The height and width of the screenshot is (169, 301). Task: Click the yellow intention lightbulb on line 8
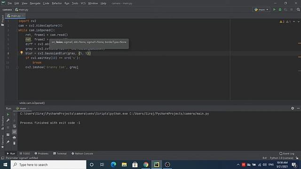[22, 53]
